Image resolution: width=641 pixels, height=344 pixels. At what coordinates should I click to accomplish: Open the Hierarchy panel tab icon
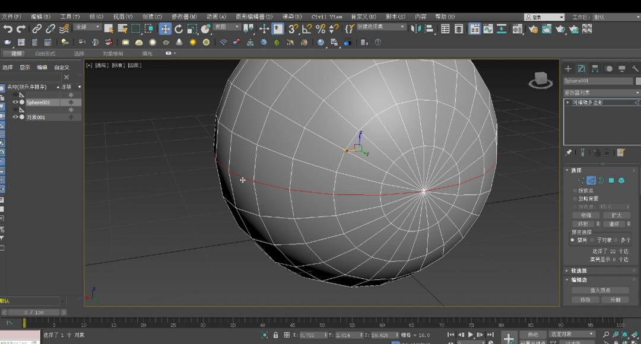tap(595, 69)
